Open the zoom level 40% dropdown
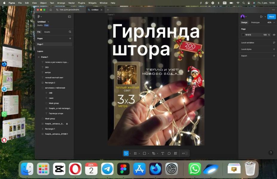The height and width of the screenshot is (179, 277). tap(270, 22)
